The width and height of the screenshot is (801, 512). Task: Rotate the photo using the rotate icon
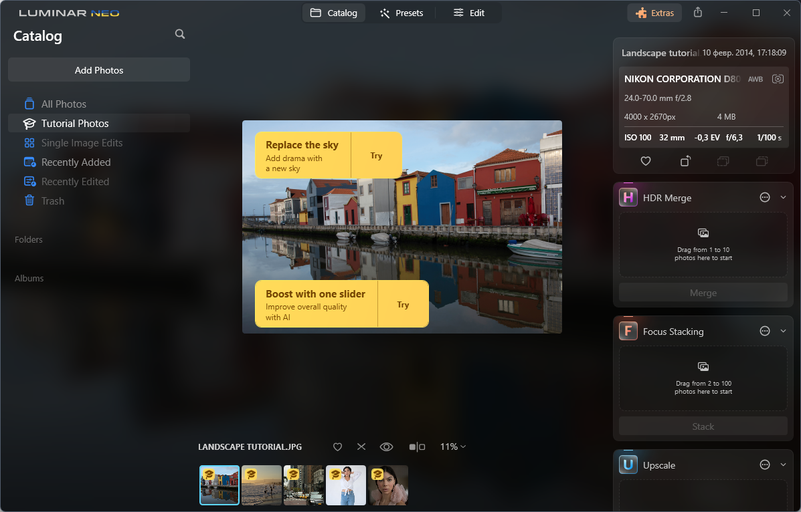pyautogui.click(x=684, y=161)
